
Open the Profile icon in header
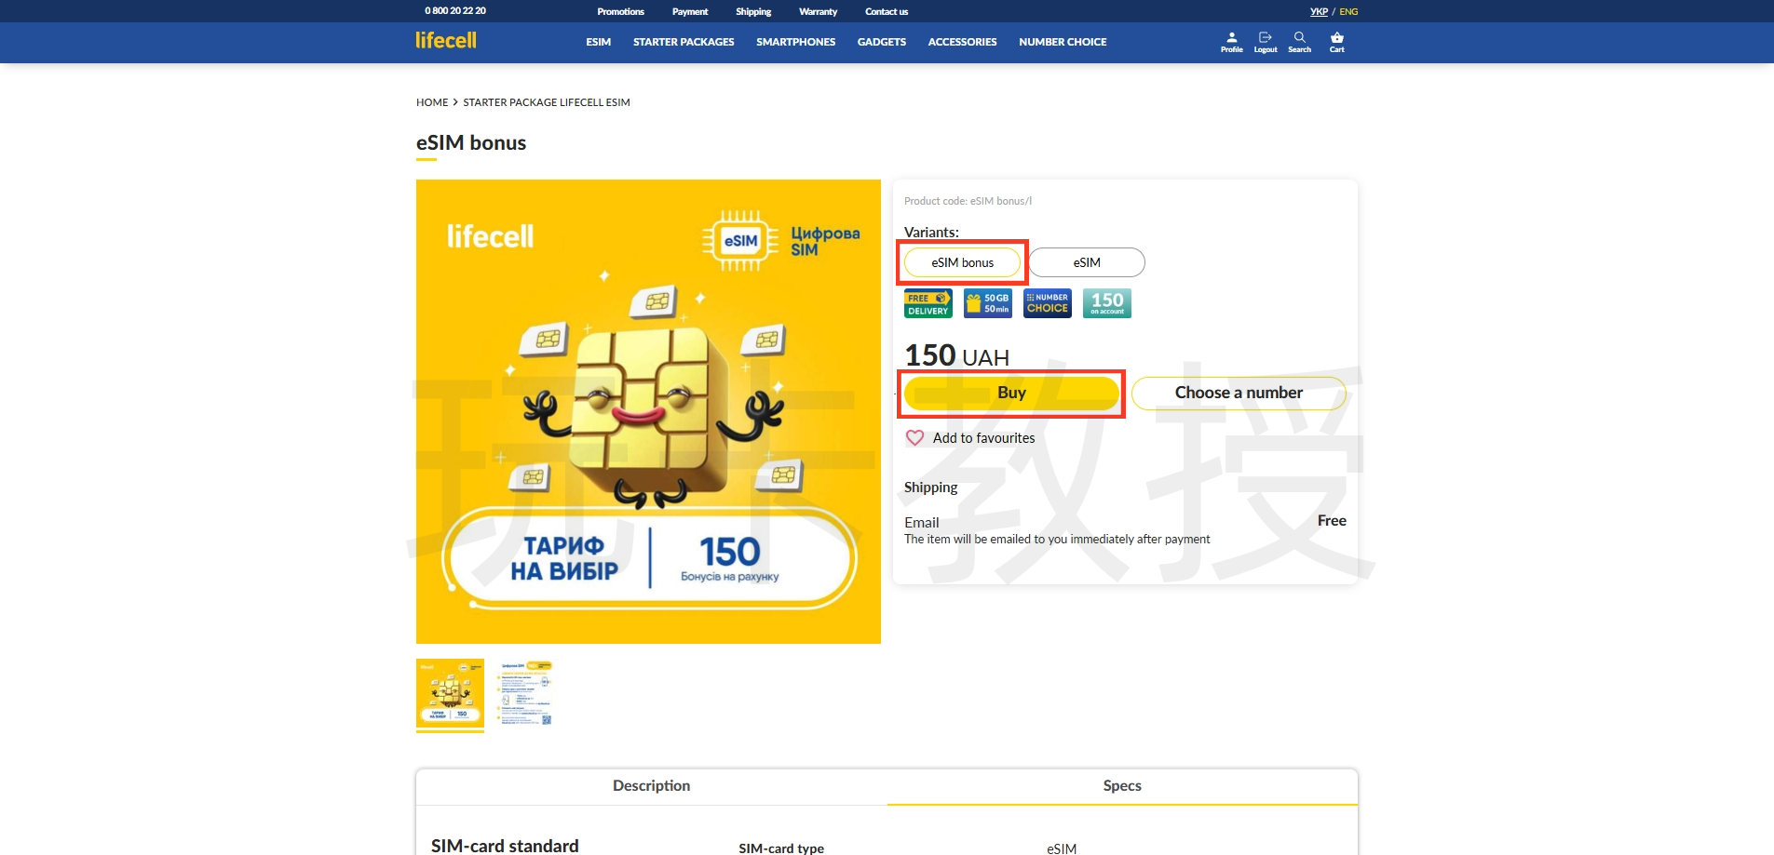click(1231, 42)
